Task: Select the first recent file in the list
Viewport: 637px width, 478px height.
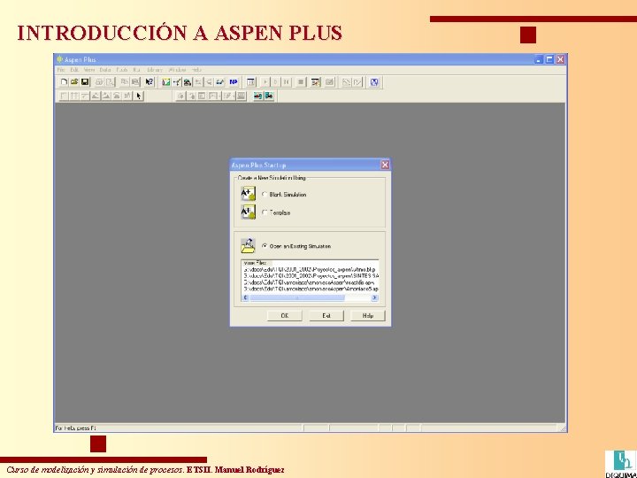Action: pyautogui.click(x=310, y=270)
